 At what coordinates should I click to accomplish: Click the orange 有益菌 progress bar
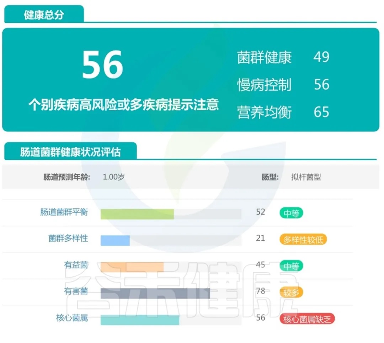tap(132, 267)
